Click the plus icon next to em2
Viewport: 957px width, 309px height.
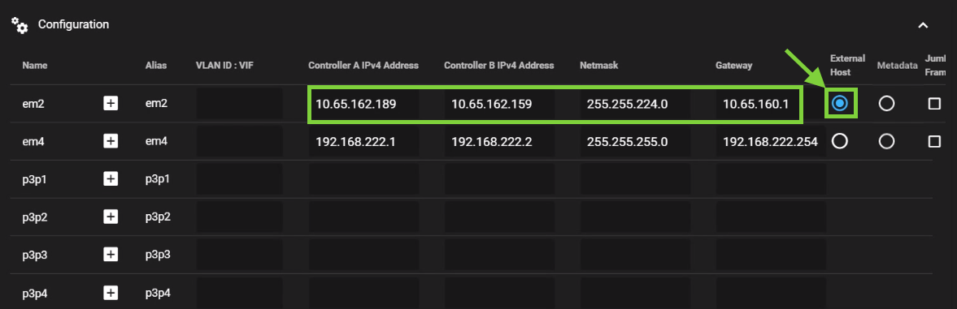[x=111, y=104]
